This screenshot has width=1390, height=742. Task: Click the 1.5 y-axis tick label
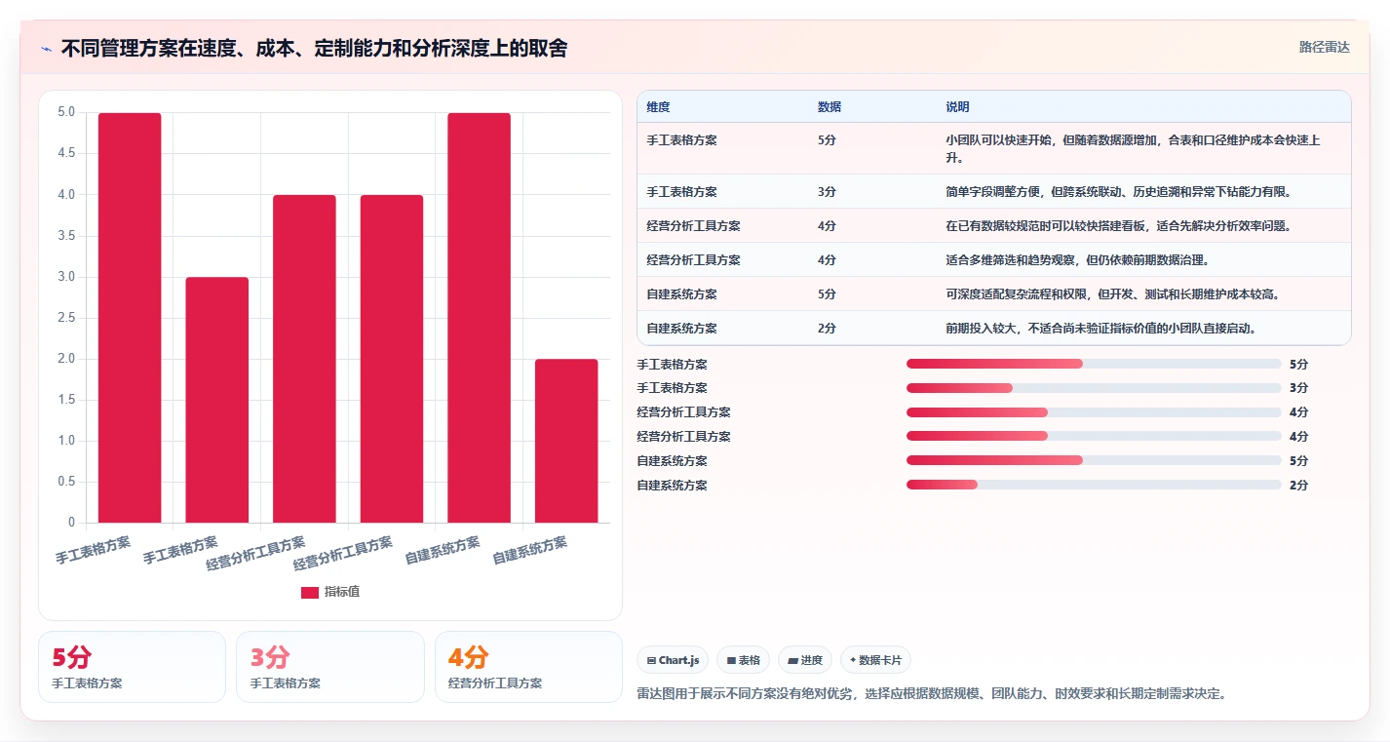pyautogui.click(x=66, y=399)
